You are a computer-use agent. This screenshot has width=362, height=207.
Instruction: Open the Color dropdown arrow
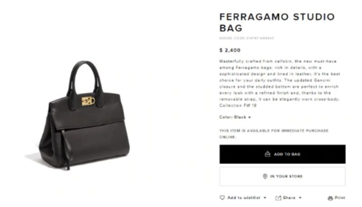[250, 117]
